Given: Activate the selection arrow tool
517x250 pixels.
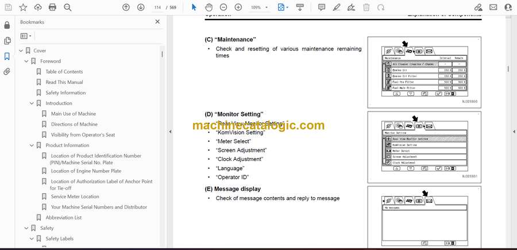Looking at the screenshot, I should coord(194,7).
